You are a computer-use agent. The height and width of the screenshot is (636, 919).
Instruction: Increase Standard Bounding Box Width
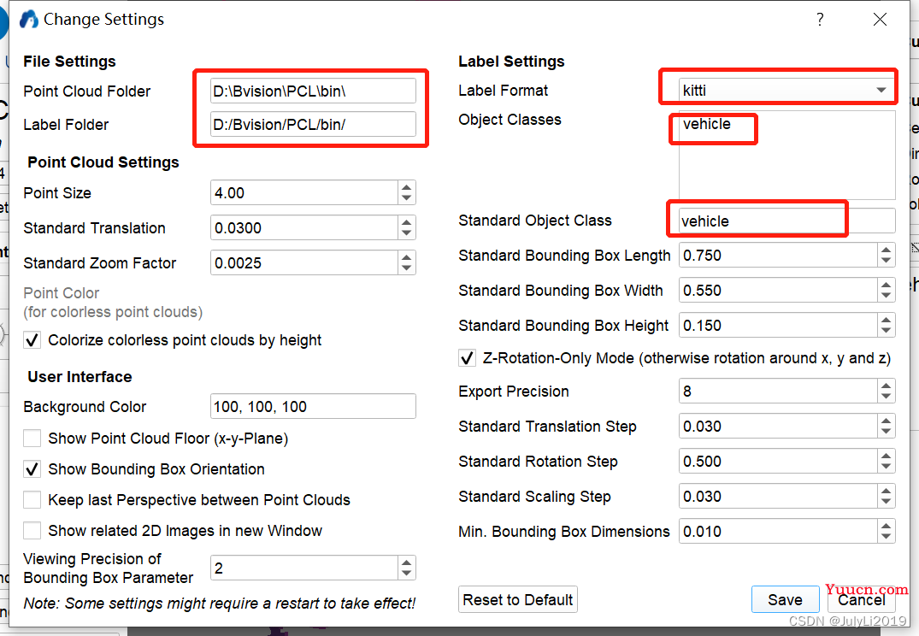pos(887,286)
